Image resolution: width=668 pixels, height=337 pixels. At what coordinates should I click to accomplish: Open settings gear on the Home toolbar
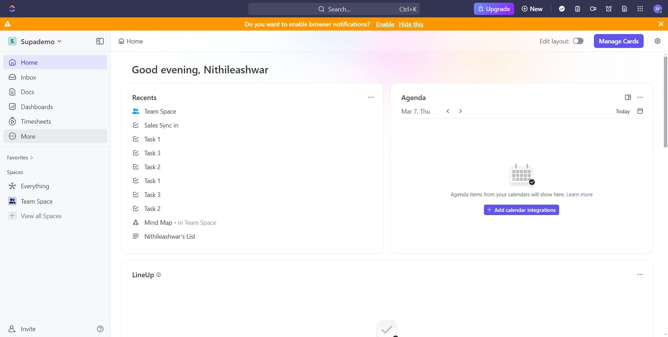point(658,41)
